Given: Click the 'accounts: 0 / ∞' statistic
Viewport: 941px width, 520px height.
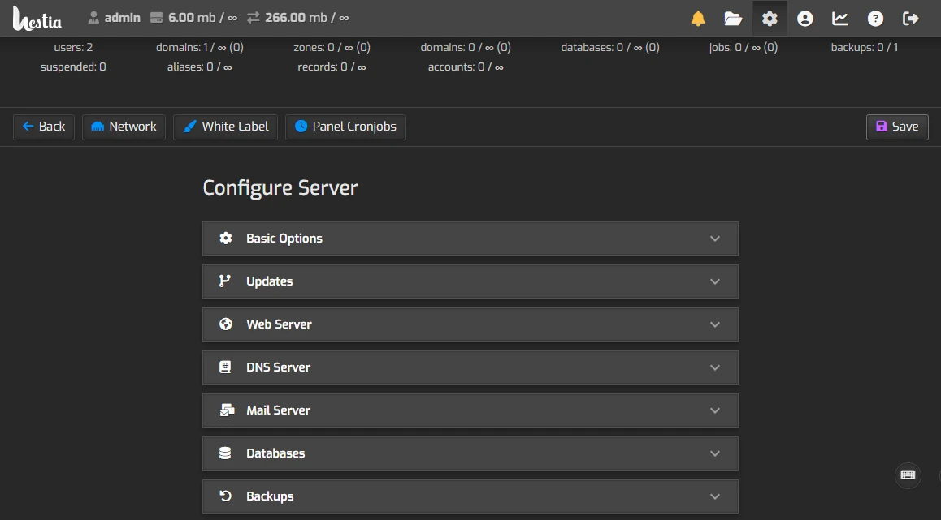Looking at the screenshot, I should [466, 67].
